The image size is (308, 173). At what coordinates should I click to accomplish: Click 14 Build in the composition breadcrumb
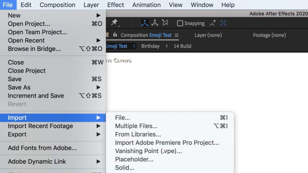point(182,46)
